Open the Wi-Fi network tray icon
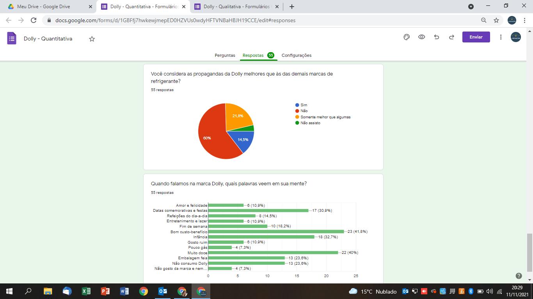 coord(499,291)
